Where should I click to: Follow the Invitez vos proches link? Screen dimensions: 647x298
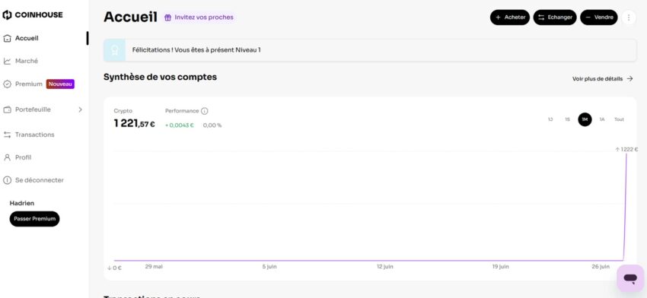pyautogui.click(x=204, y=17)
